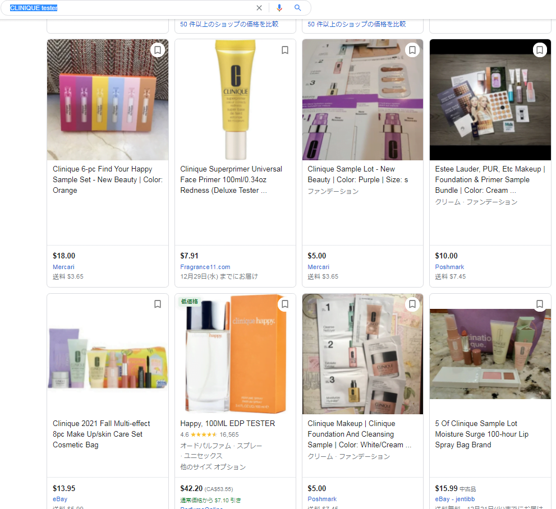Click the 他のサイズ オプション text on Happy tester
The image size is (556, 509).
click(213, 467)
